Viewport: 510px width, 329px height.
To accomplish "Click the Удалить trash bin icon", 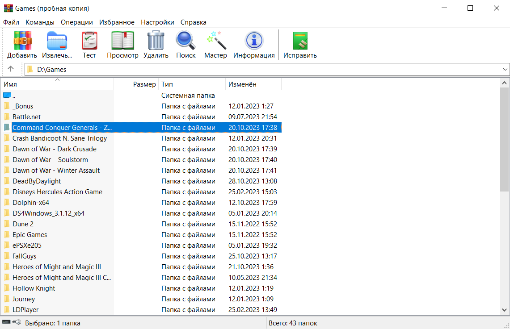I will [156, 41].
